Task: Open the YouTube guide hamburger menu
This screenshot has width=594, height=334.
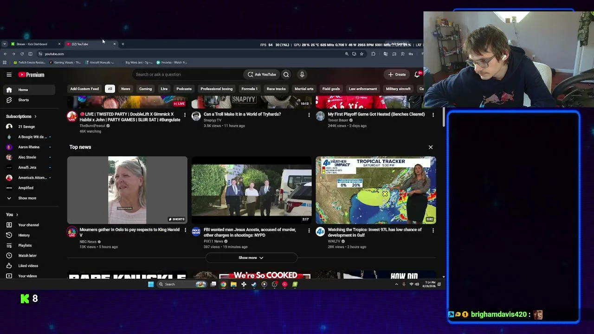Action: 9,74
